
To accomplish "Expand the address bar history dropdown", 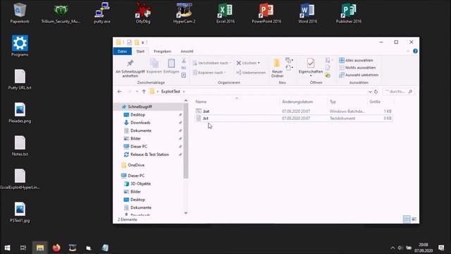I will click(x=370, y=92).
